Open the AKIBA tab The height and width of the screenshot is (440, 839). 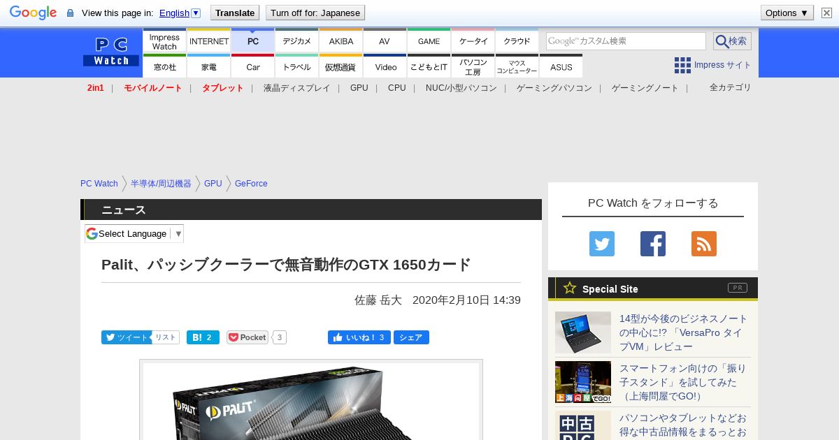341,41
